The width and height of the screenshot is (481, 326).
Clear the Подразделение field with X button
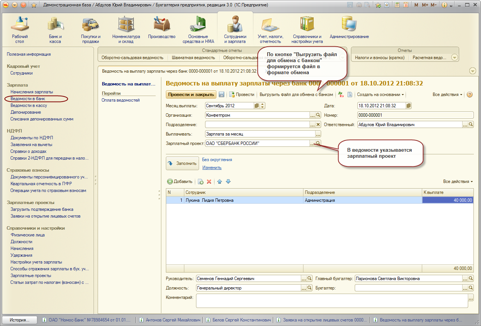318,125
